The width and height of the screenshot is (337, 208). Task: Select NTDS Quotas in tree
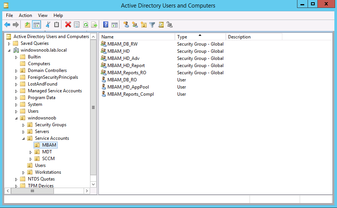click(x=41, y=179)
